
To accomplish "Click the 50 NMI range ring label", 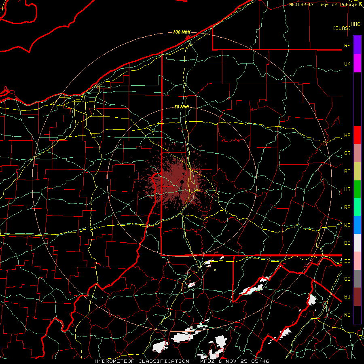I will 182,107.
